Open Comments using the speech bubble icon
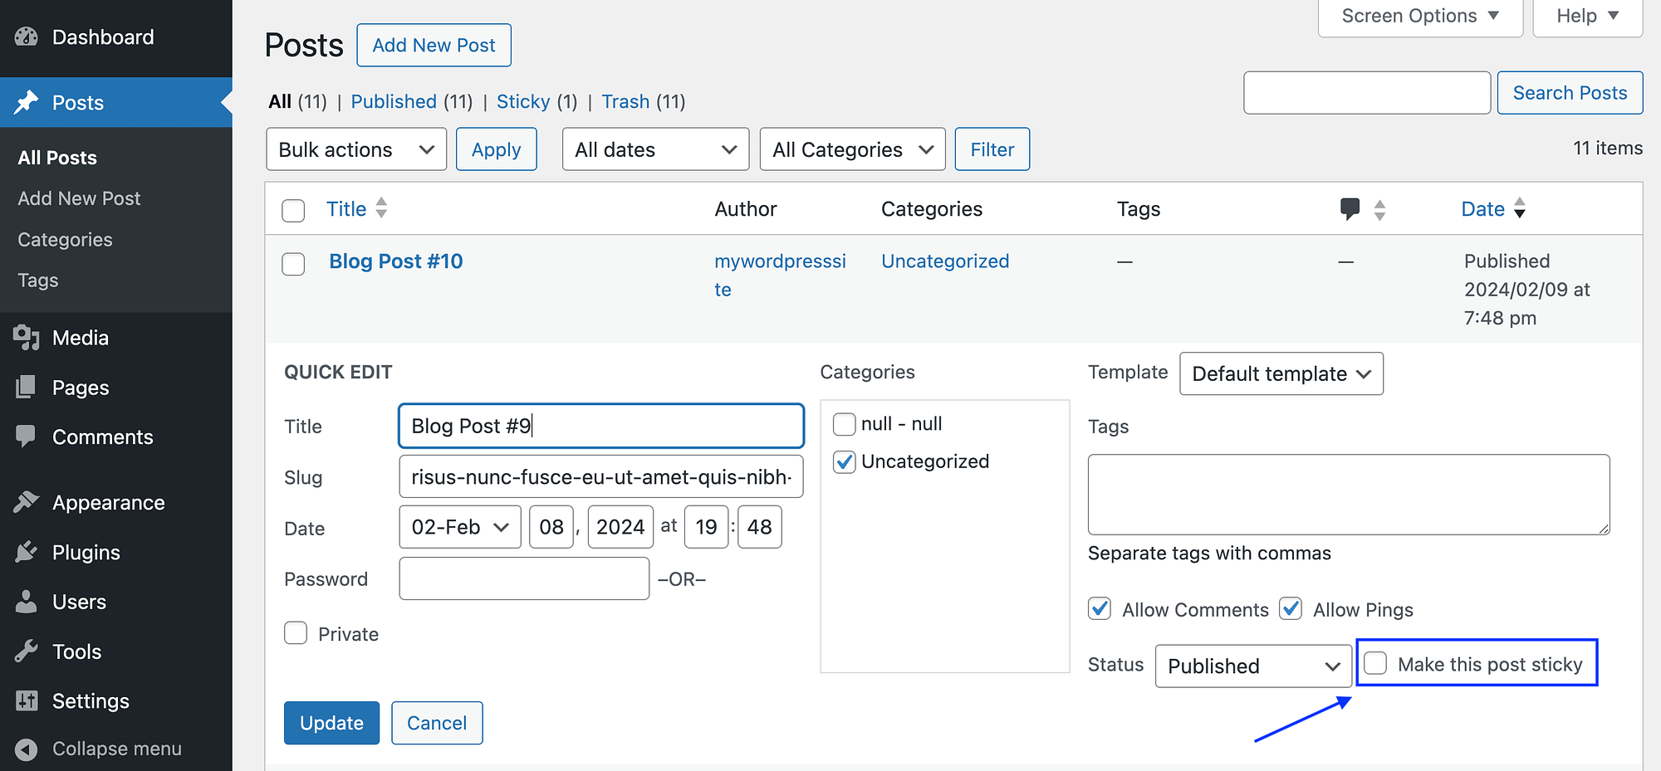This screenshot has height=771, width=1661. [27, 437]
